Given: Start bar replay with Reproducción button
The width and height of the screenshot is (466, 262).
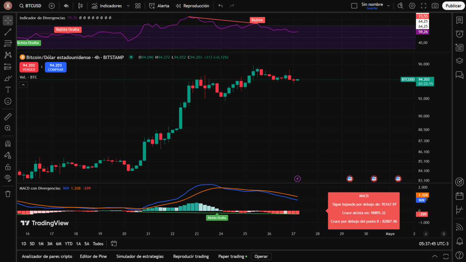Looking at the screenshot, I should coord(192,6).
